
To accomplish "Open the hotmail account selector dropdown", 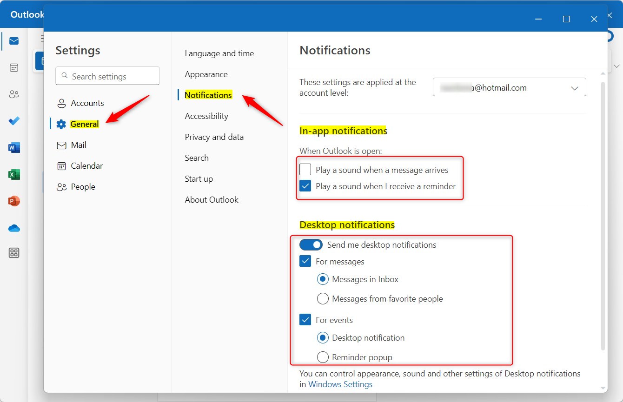I will [509, 87].
